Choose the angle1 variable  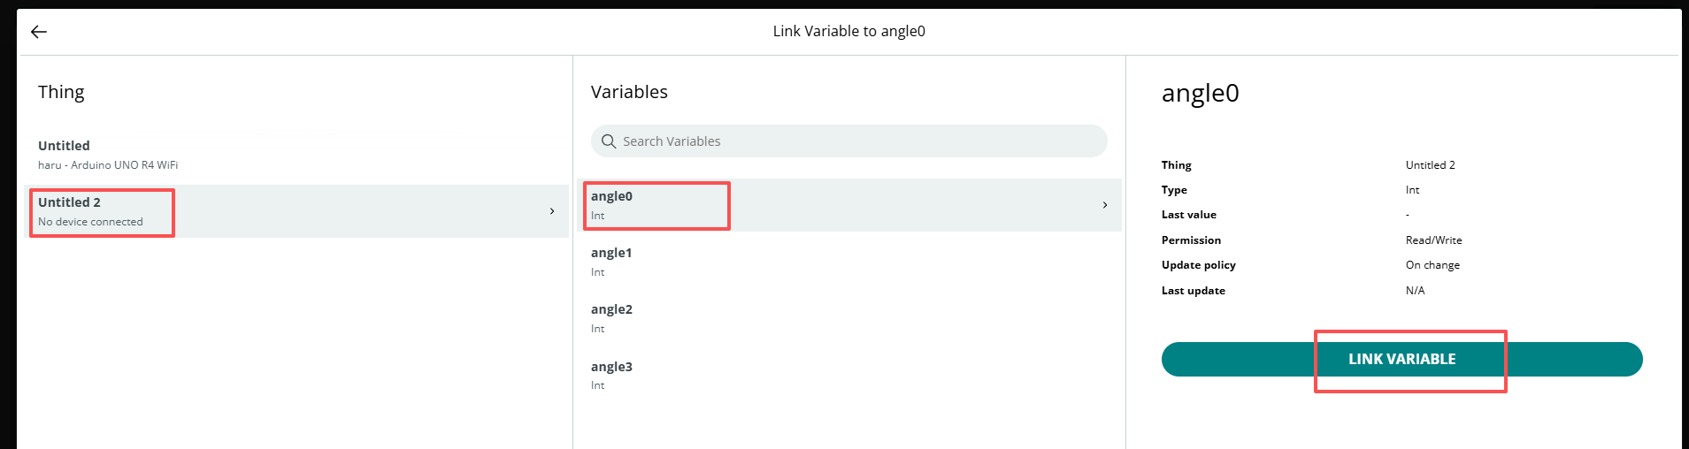849,262
